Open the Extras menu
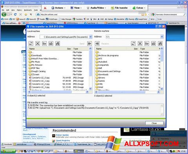 [139, 8]
